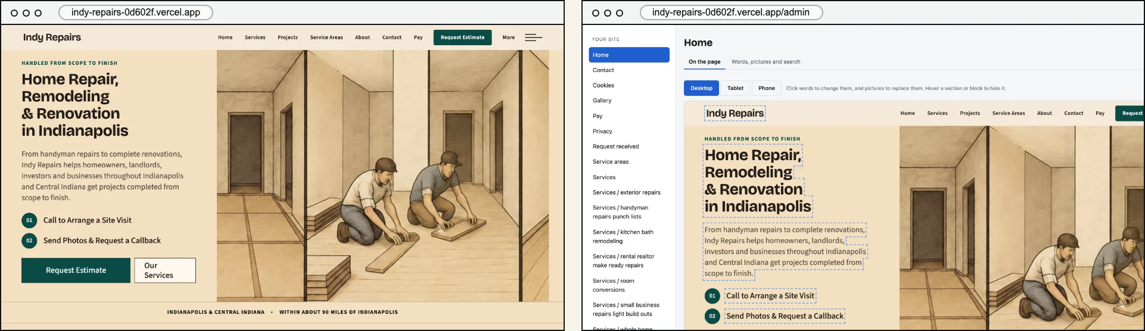Image resolution: width=1145 pixels, height=331 pixels.
Task: Click the workers illustration in admin preview
Action: [x=1021, y=228]
